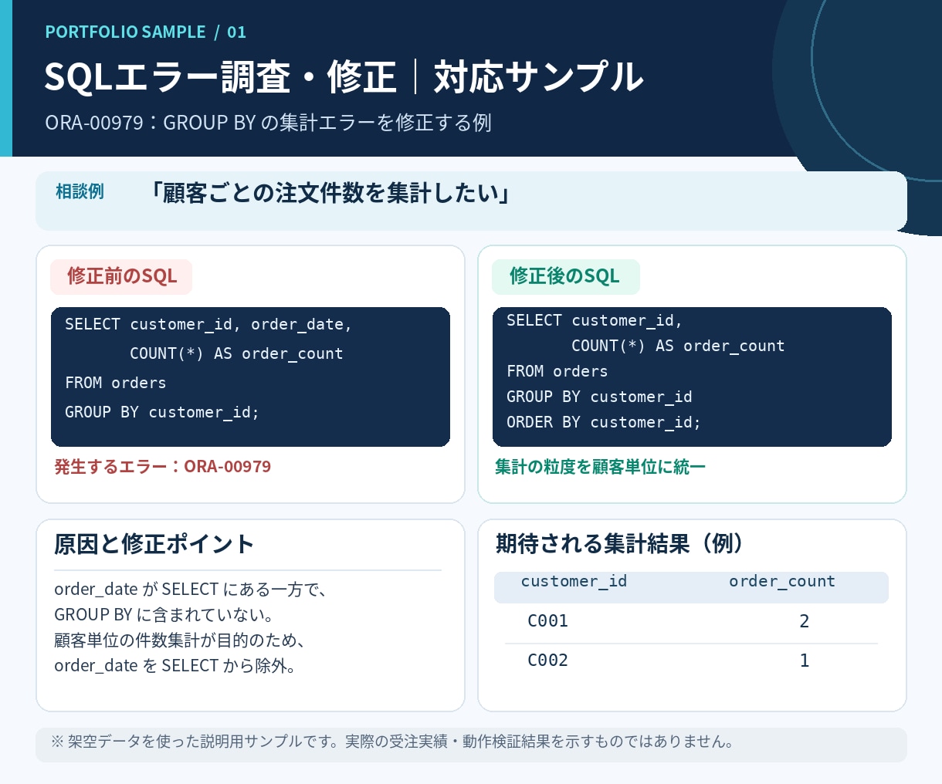This screenshot has height=784, width=942.
Task: Click the 相談例 label
Action: pos(80,191)
